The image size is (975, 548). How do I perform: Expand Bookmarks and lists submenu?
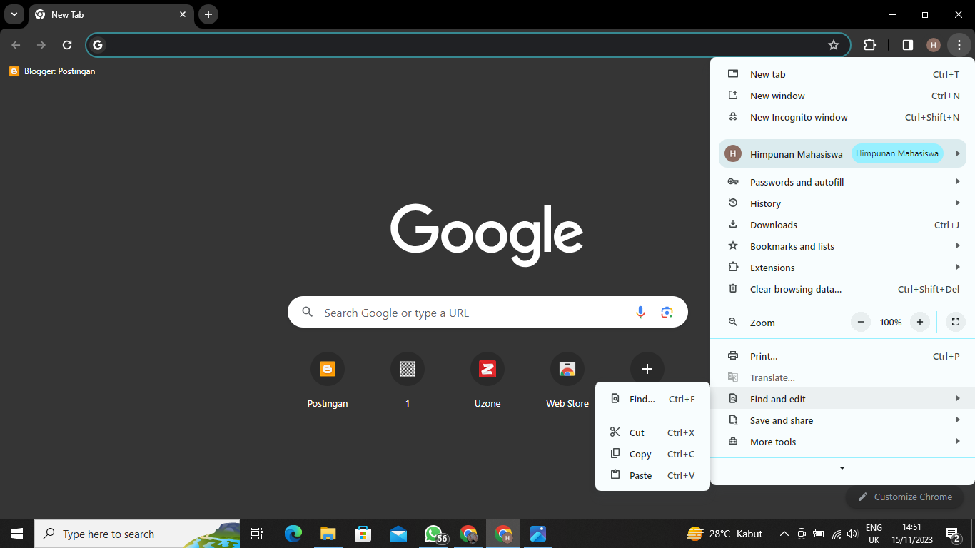[842, 246]
